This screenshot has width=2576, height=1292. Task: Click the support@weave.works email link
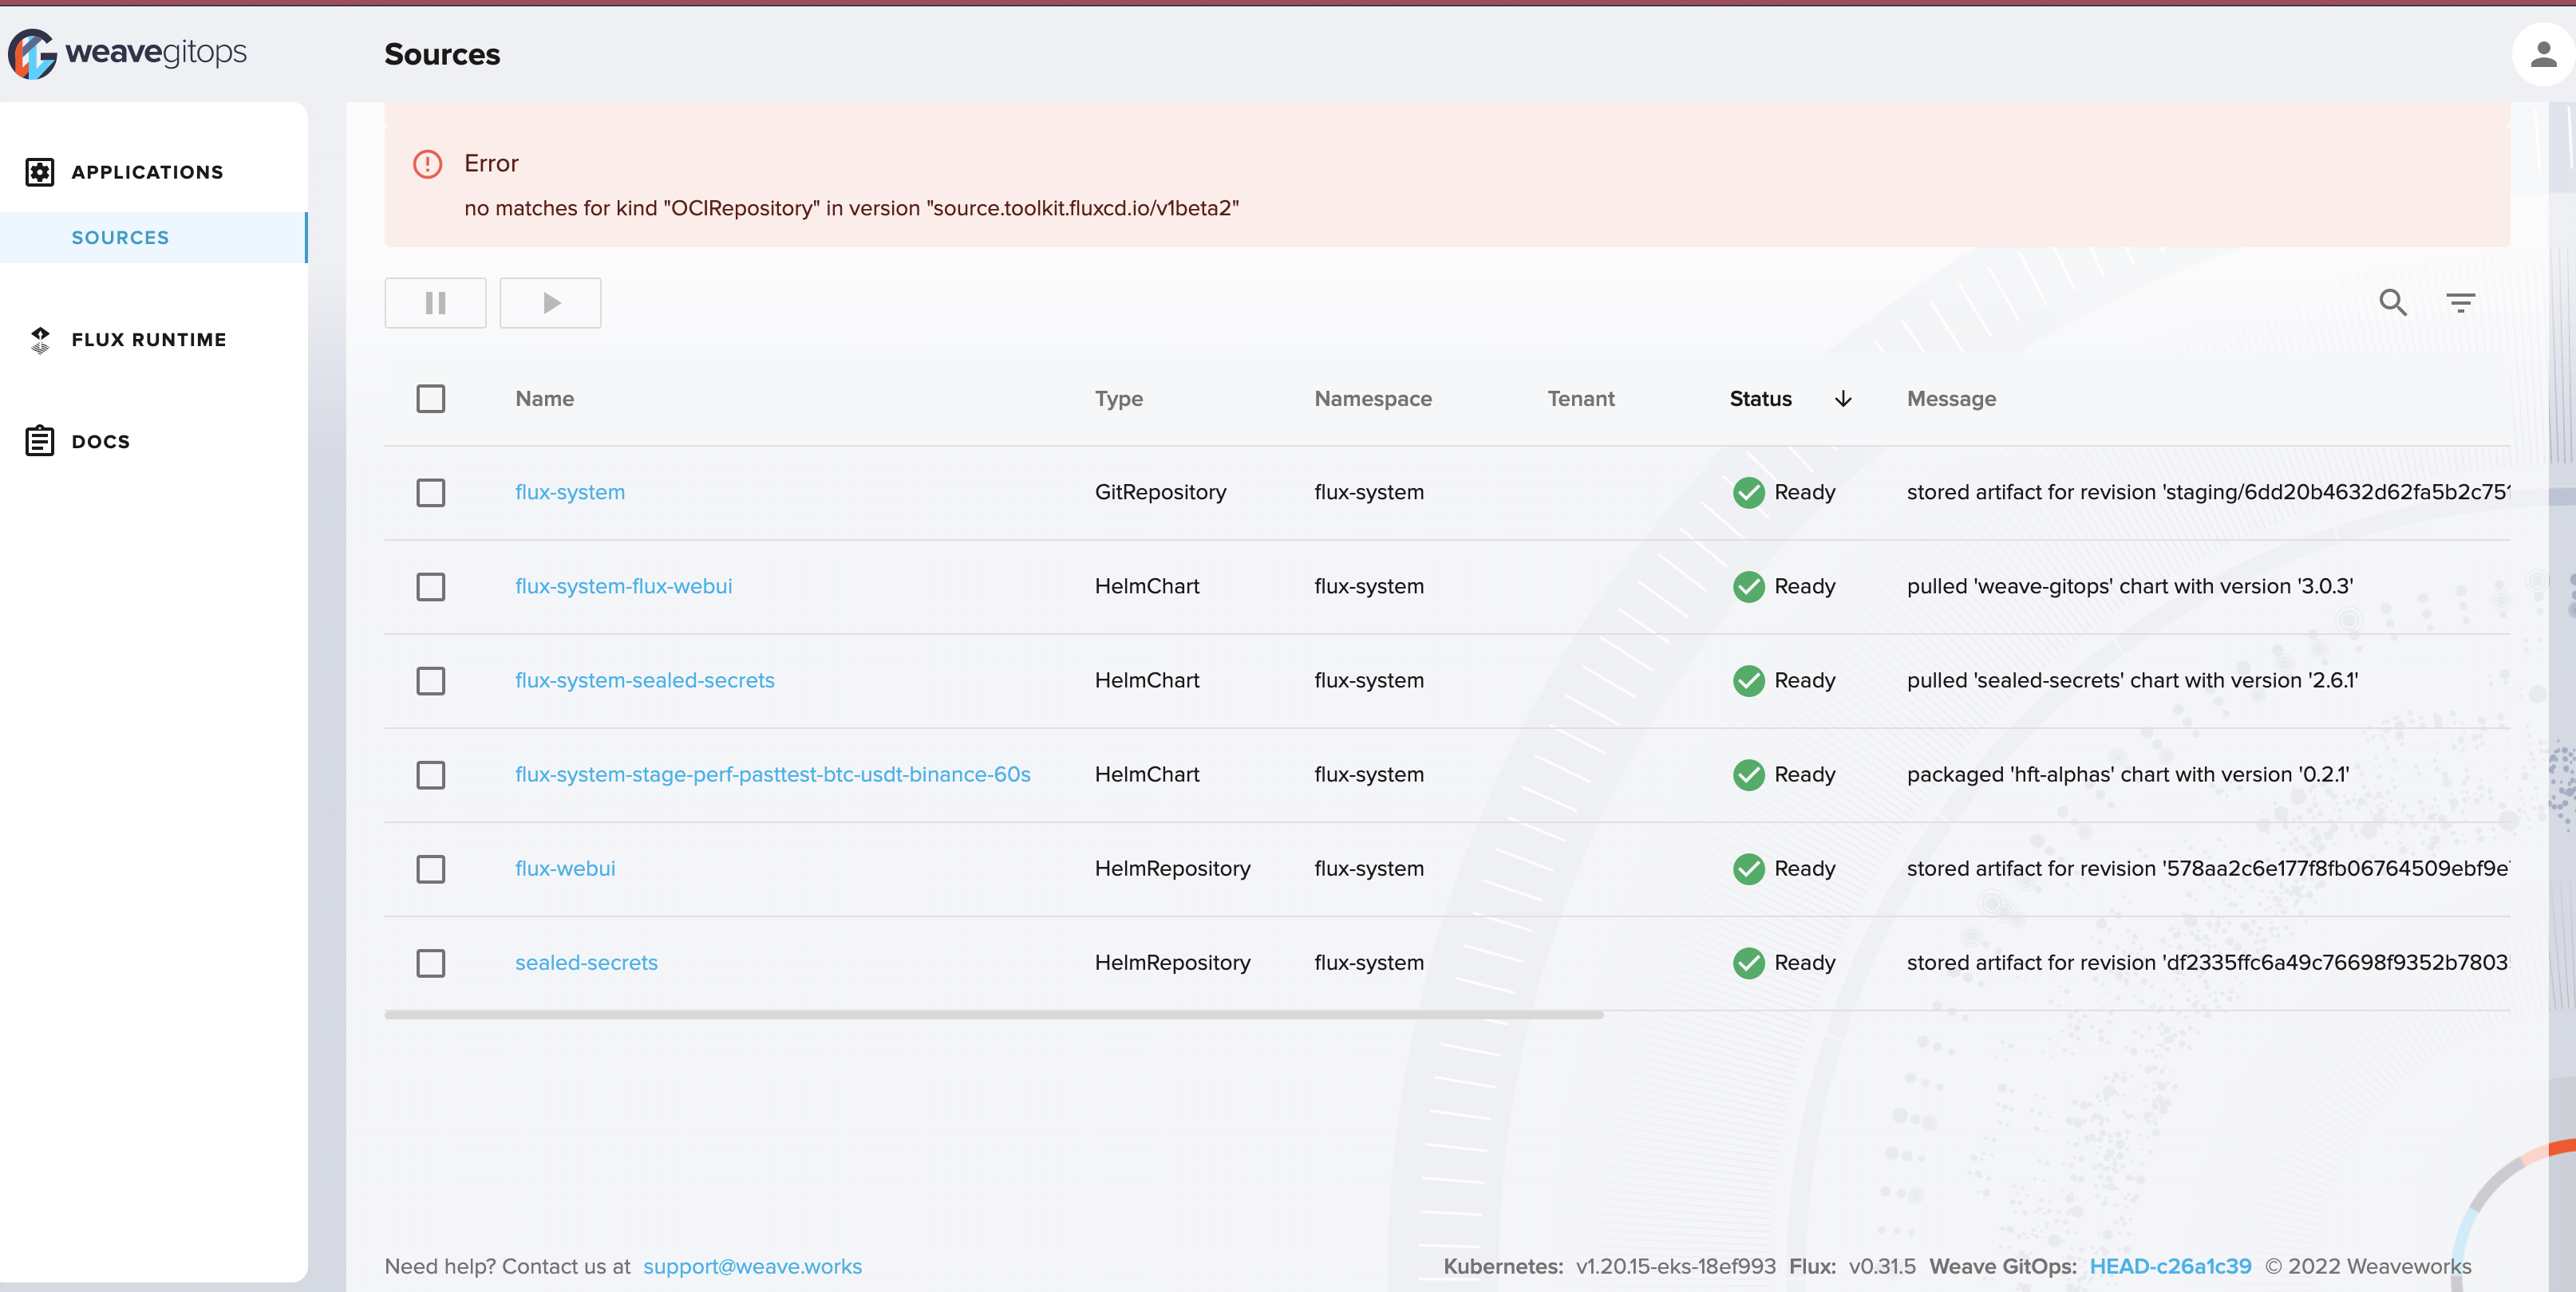[752, 1266]
